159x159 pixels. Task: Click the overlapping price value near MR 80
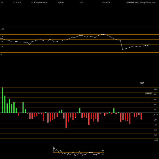[x=149, y=93]
